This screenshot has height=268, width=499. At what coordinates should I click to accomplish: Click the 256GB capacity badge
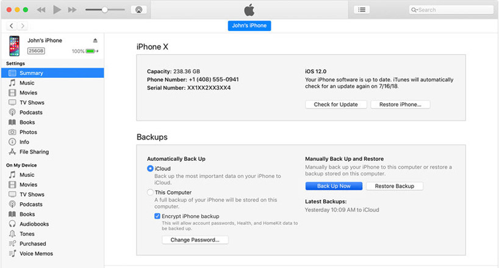(35, 51)
